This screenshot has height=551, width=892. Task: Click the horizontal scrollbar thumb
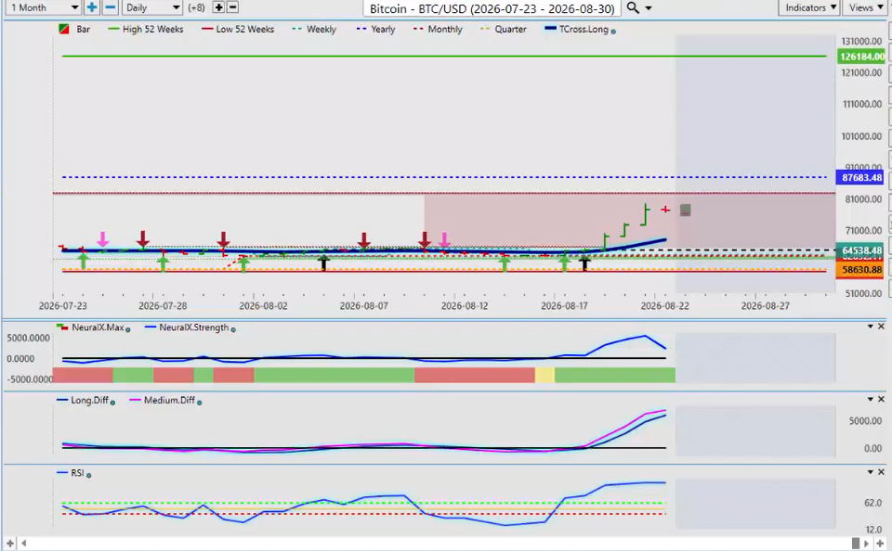point(855,544)
